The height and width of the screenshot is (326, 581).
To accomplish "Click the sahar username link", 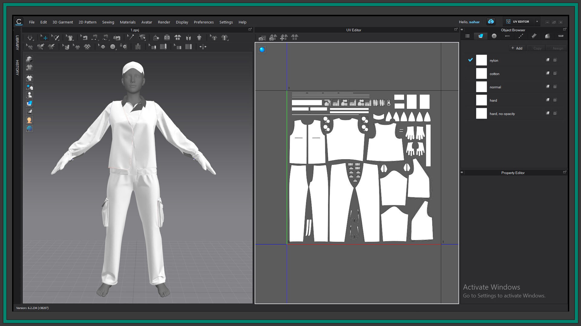I will point(474,22).
